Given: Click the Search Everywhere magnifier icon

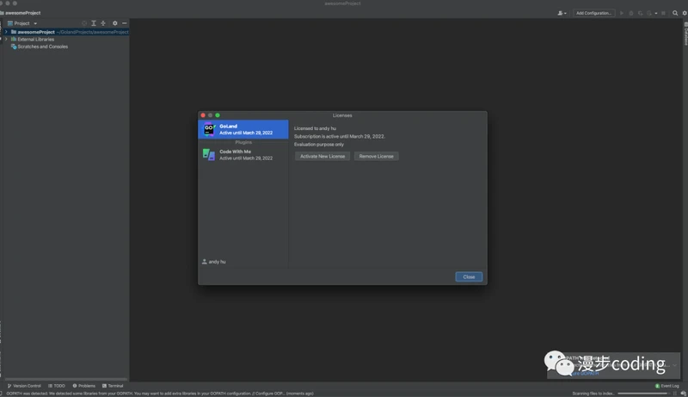Looking at the screenshot, I should coord(675,13).
